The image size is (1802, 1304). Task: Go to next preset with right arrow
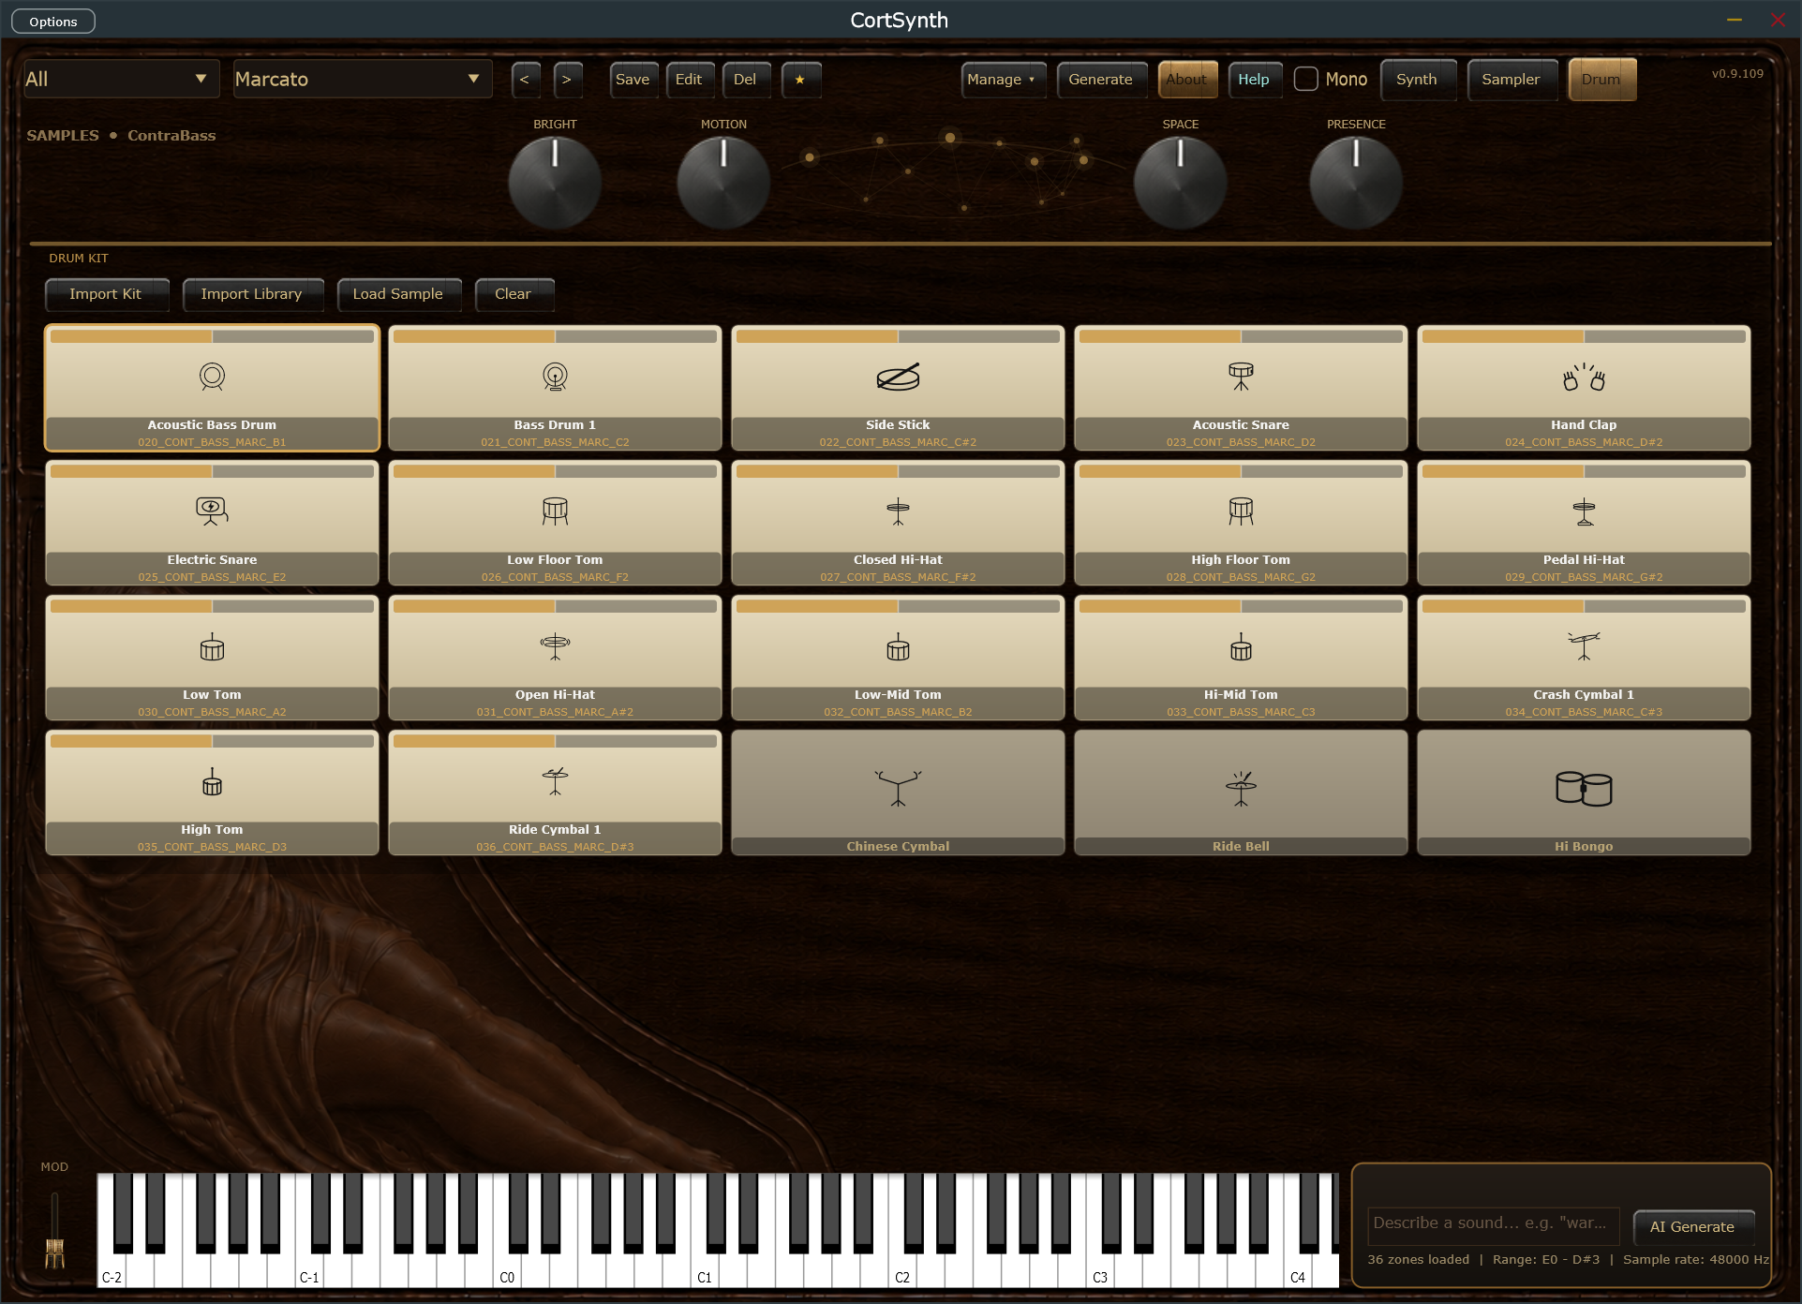click(x=567, y=80)
